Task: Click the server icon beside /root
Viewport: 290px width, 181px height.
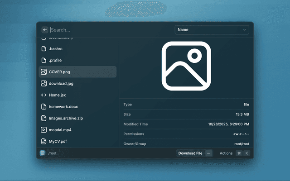Action: tap(43, 153)
